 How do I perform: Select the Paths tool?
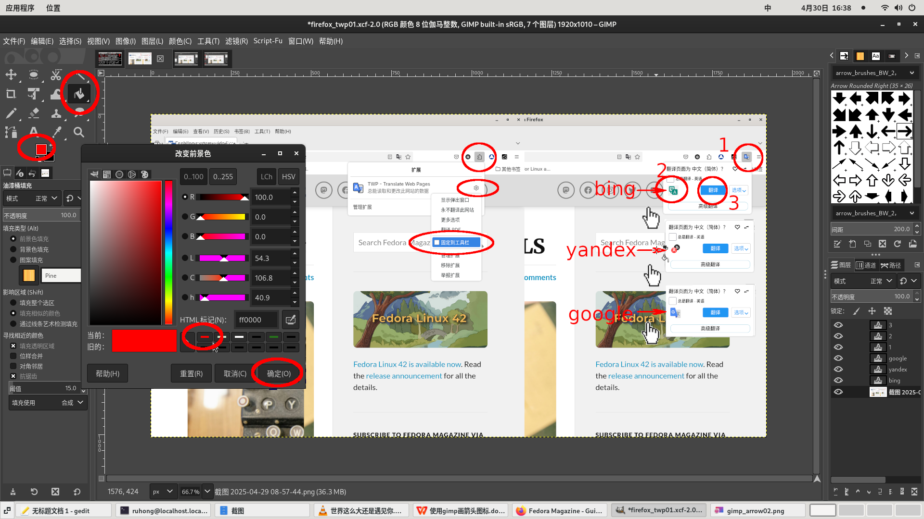point(11,132)
